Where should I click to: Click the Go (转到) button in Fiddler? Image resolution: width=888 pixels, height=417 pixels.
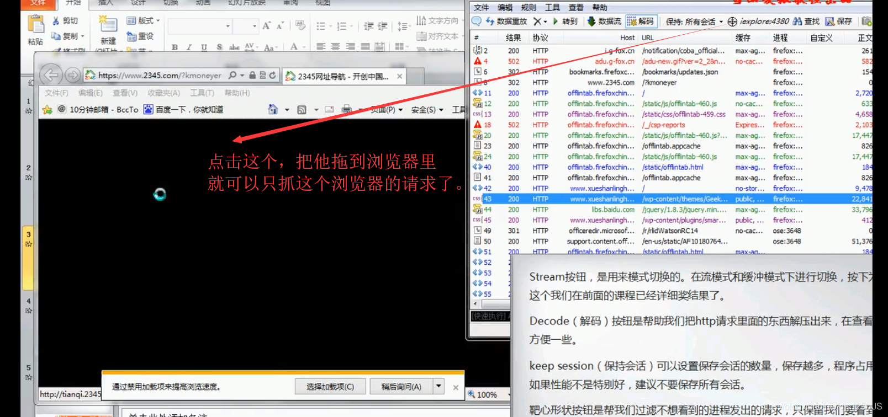coord(564,22)
